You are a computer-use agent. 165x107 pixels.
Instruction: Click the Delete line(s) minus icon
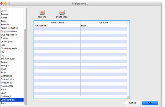[x=62, y=12]
